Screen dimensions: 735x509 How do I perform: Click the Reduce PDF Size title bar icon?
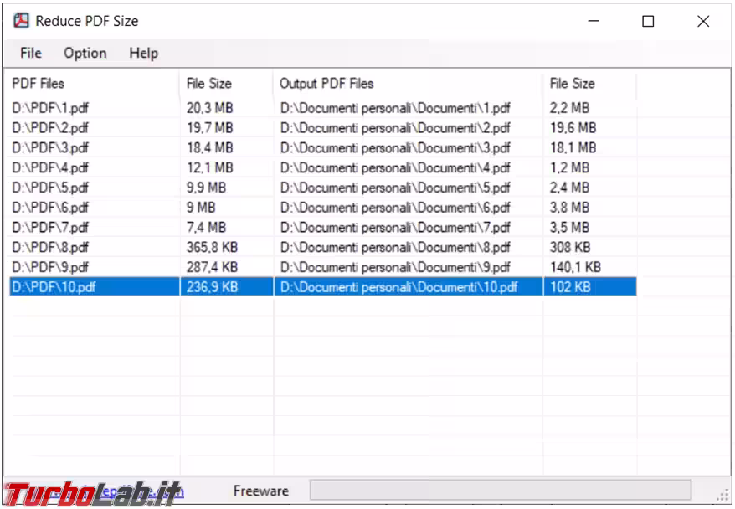point(21,21)
